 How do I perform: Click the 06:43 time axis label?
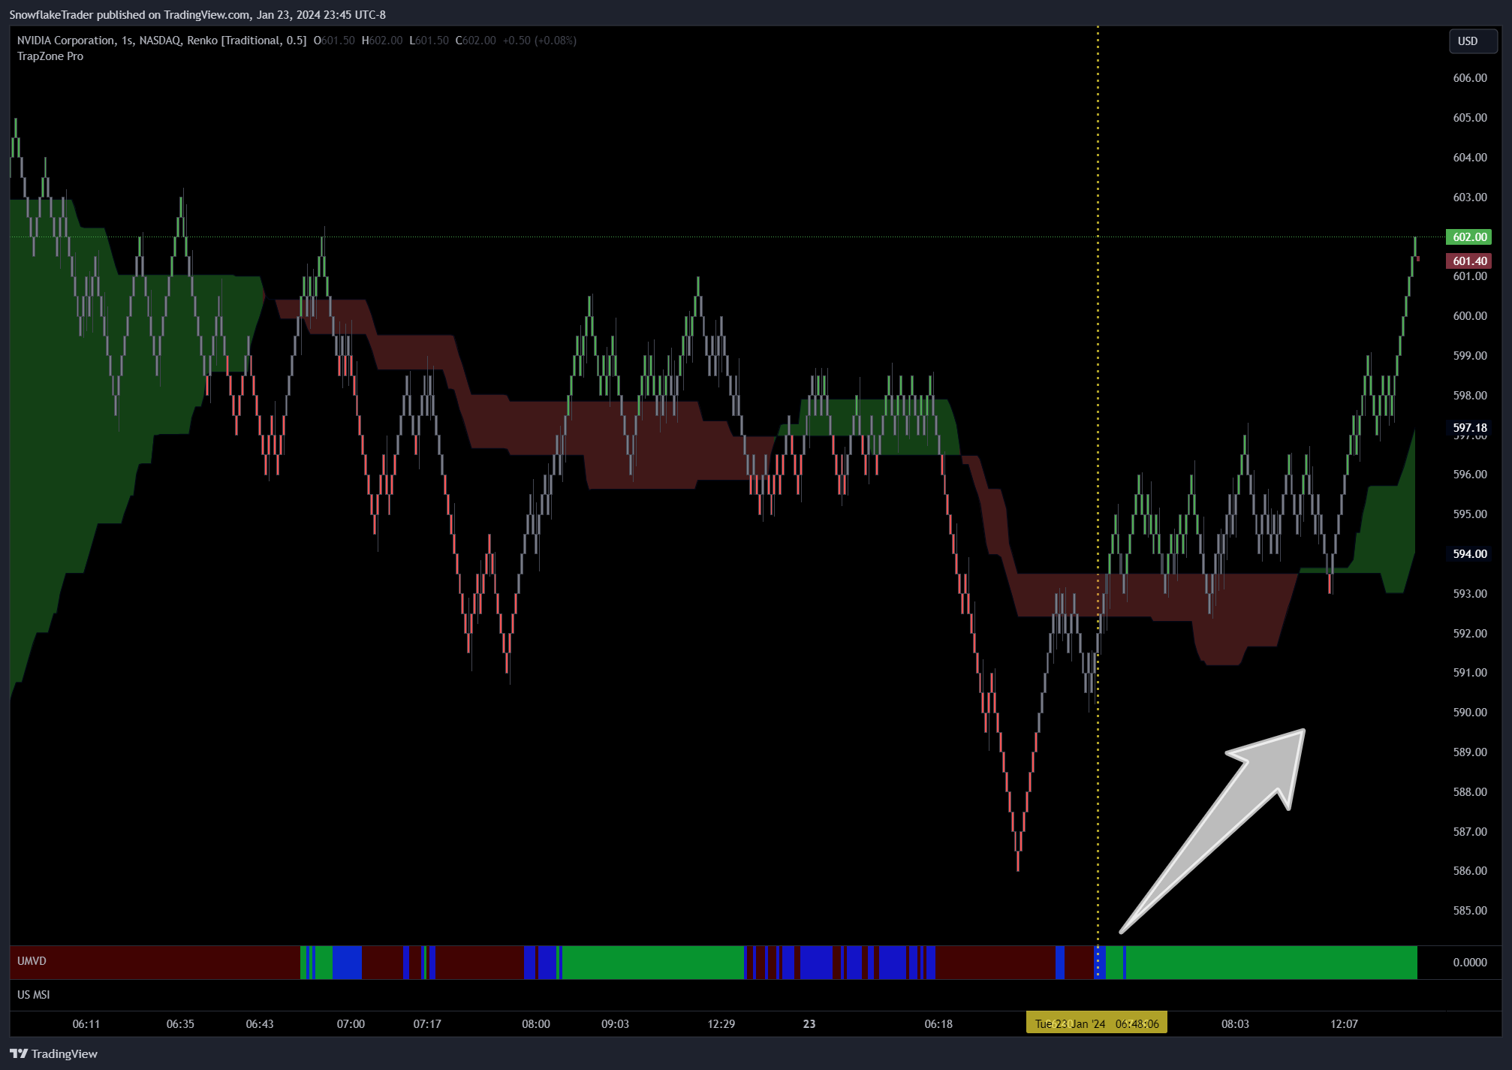click(260, 1023)
